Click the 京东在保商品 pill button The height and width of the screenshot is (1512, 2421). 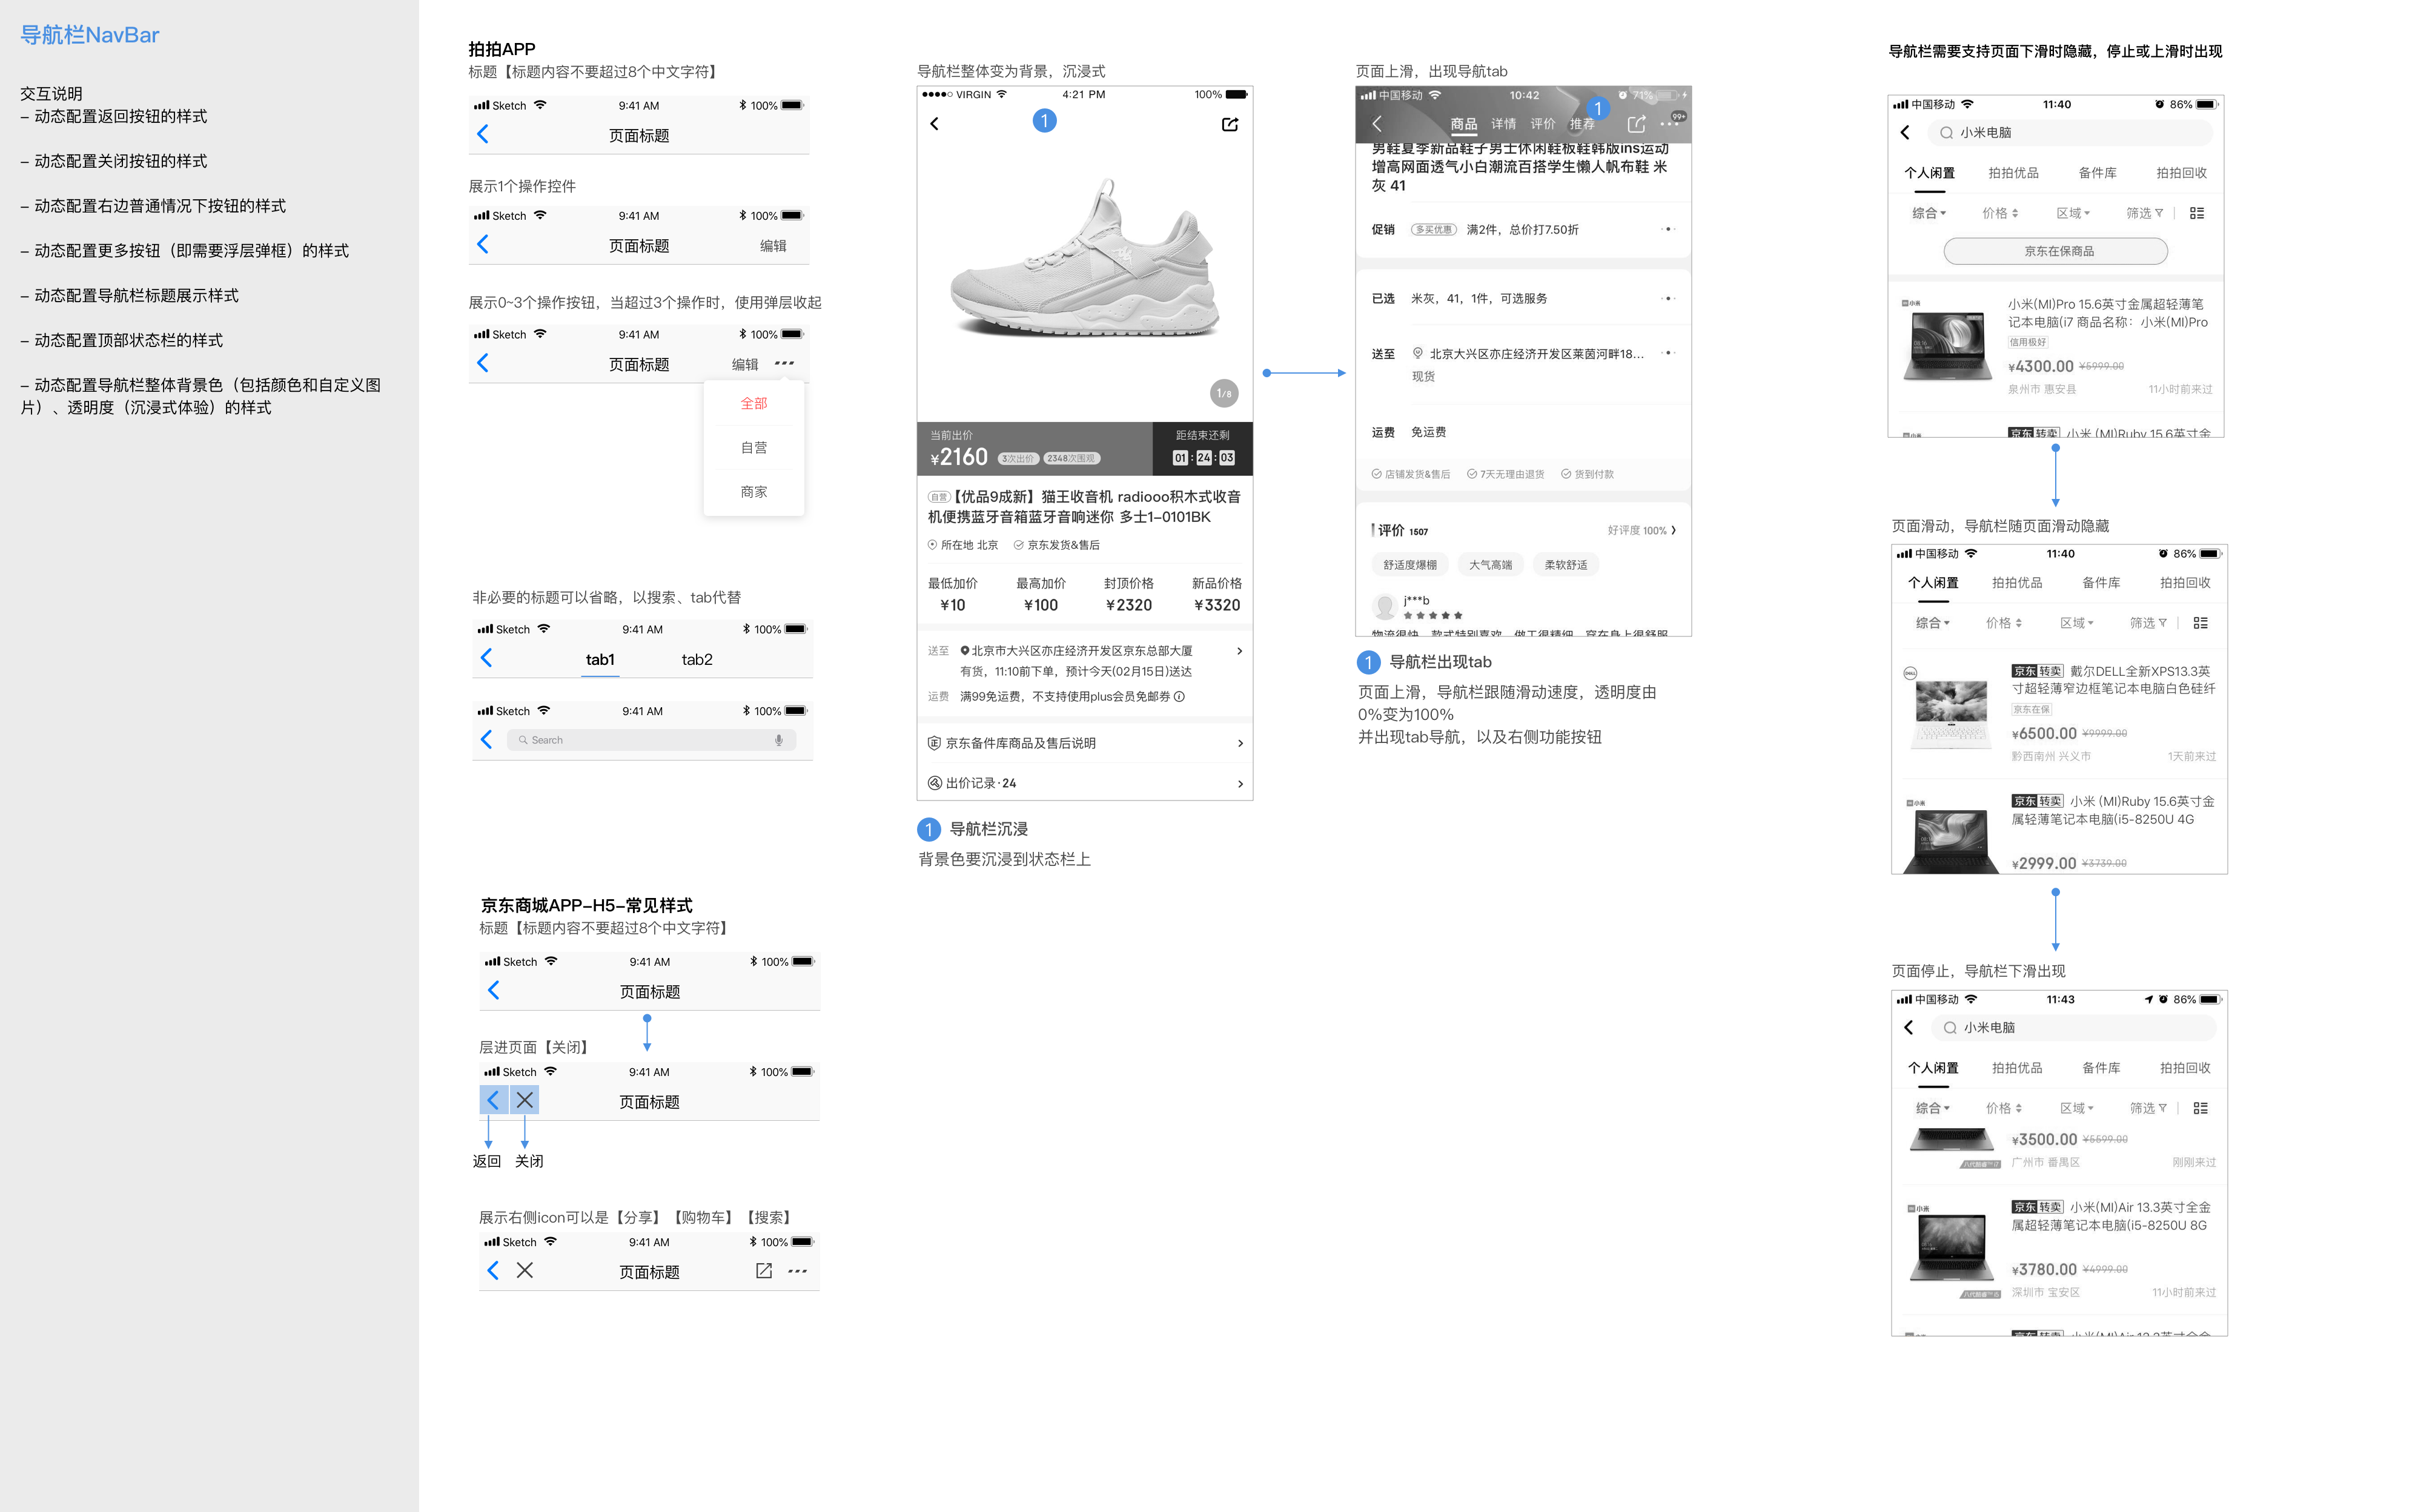click(2055, 251)
